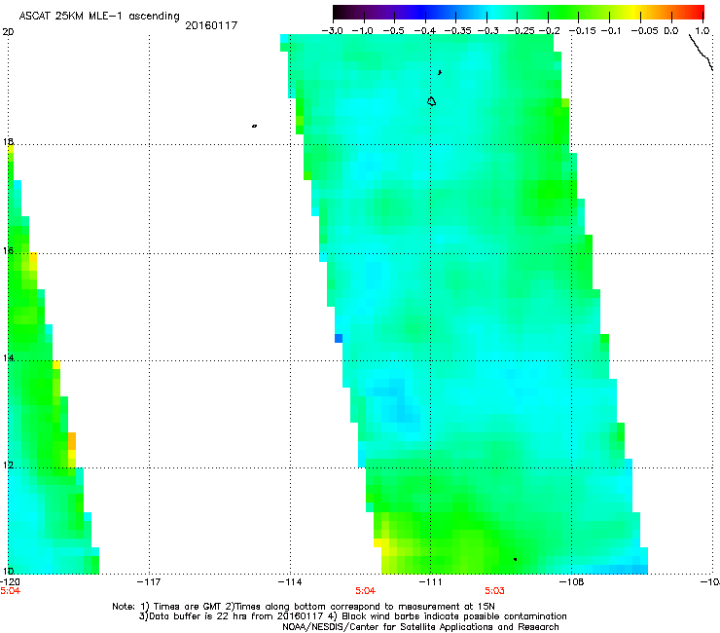Click the latitude label "16"
Viewport: 720px width, 633px height.
coord(8,250)
